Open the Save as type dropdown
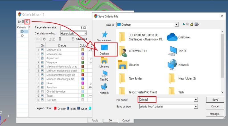 tap(196, 107)
